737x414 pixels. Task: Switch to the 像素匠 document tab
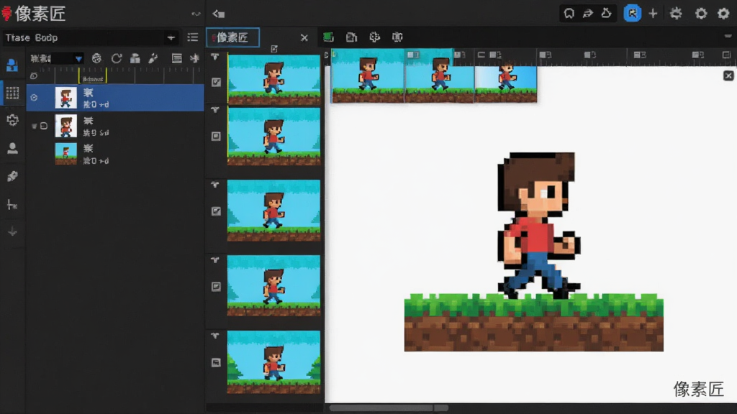pos(232,37)
